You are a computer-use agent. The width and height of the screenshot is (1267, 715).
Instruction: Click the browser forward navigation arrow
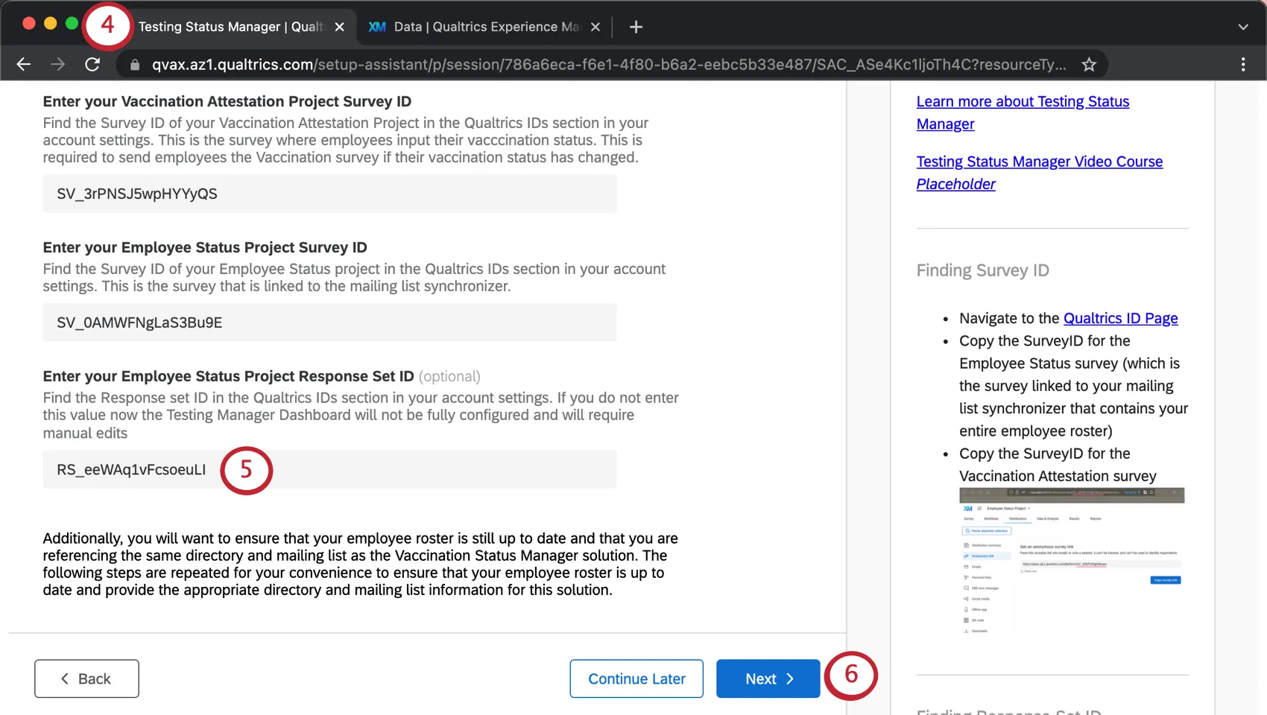[58, 64]
